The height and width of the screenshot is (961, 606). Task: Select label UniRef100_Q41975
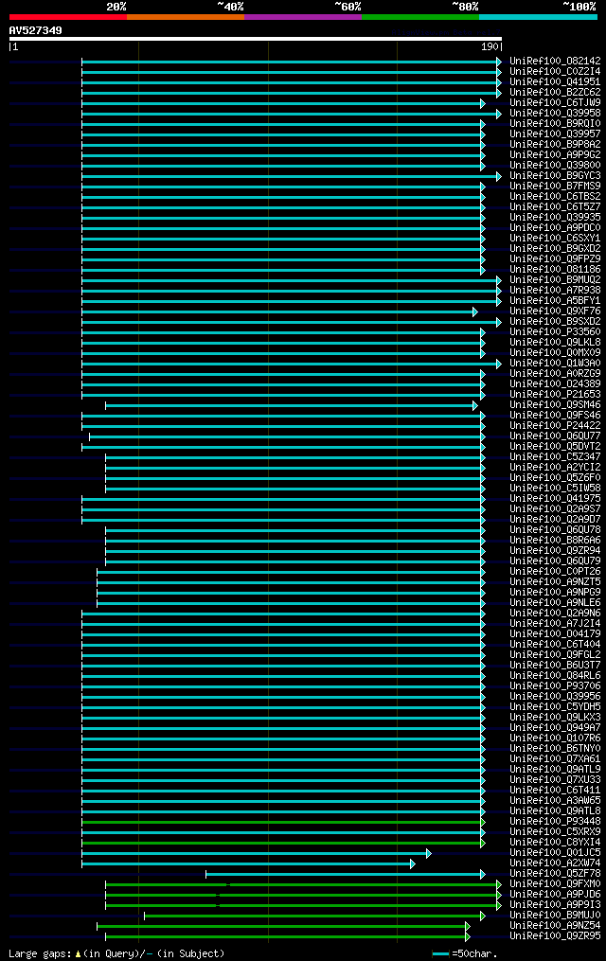(555, 498)
